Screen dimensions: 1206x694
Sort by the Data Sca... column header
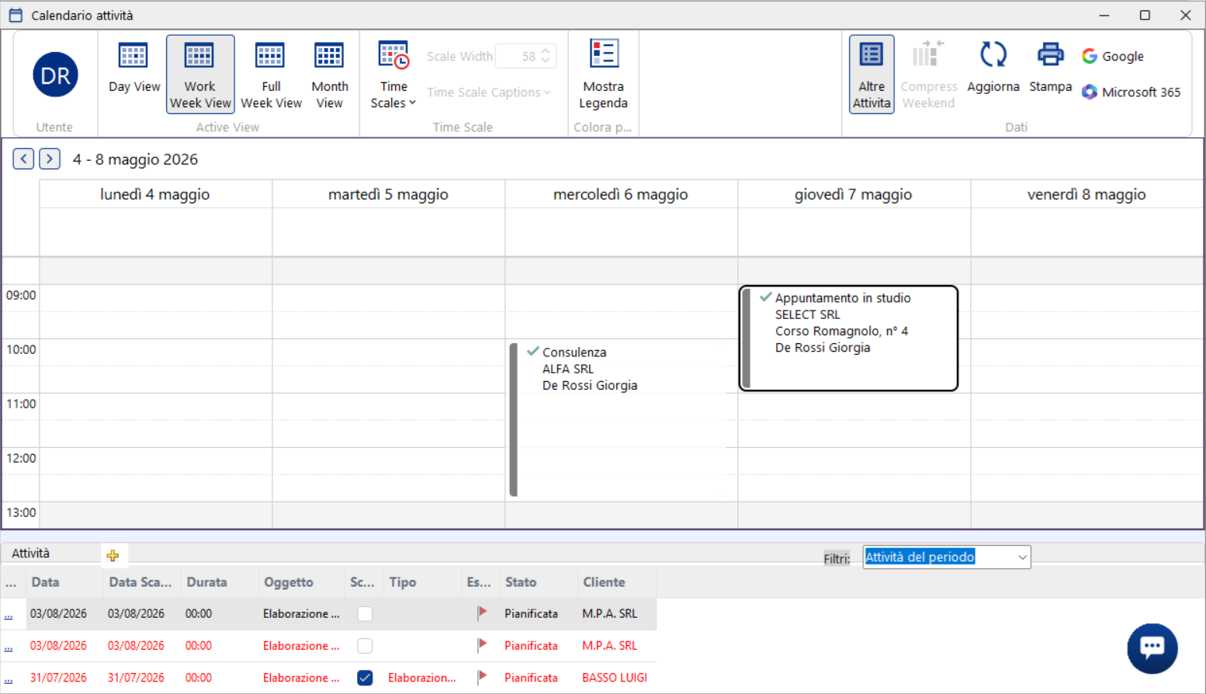pos(142,582)
